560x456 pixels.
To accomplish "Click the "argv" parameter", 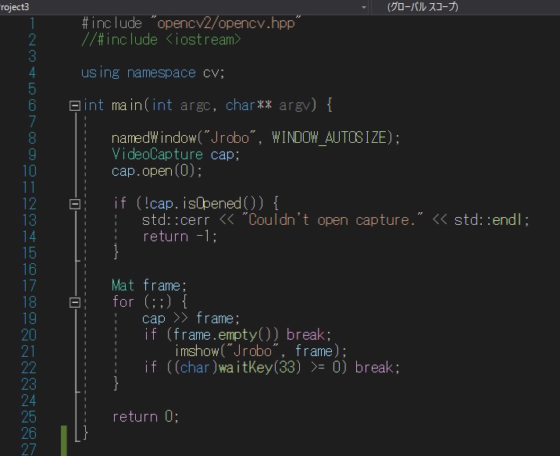I will [x=294, y=106].
